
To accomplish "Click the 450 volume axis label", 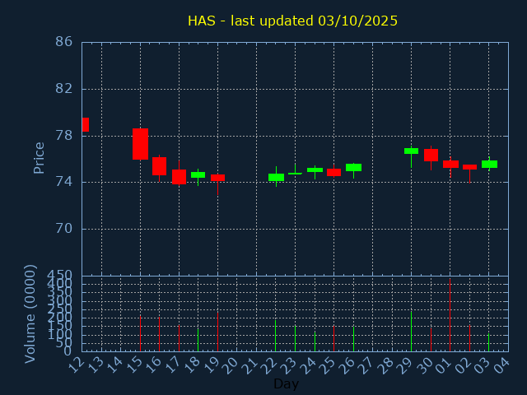I will [x=59, y=276].
